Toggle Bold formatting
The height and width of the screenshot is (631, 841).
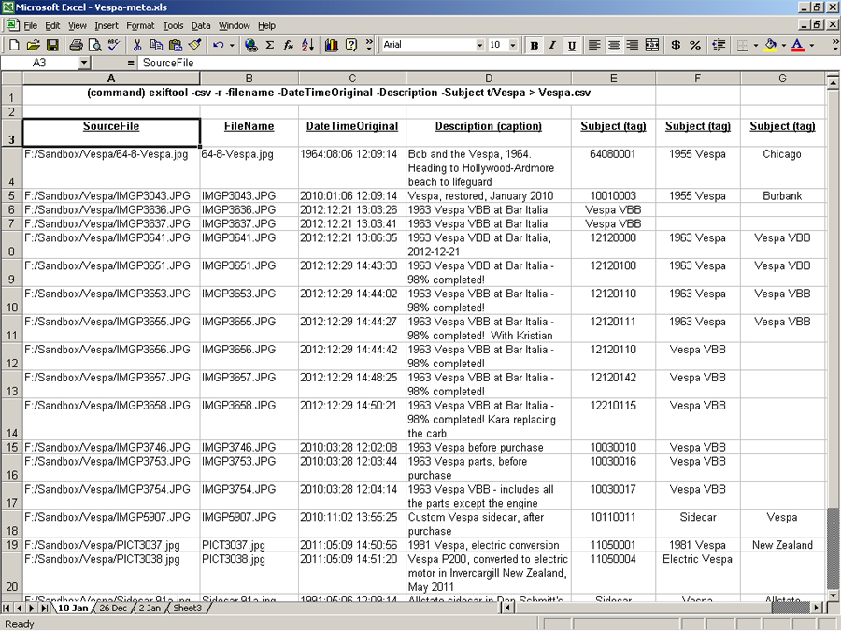534,45
